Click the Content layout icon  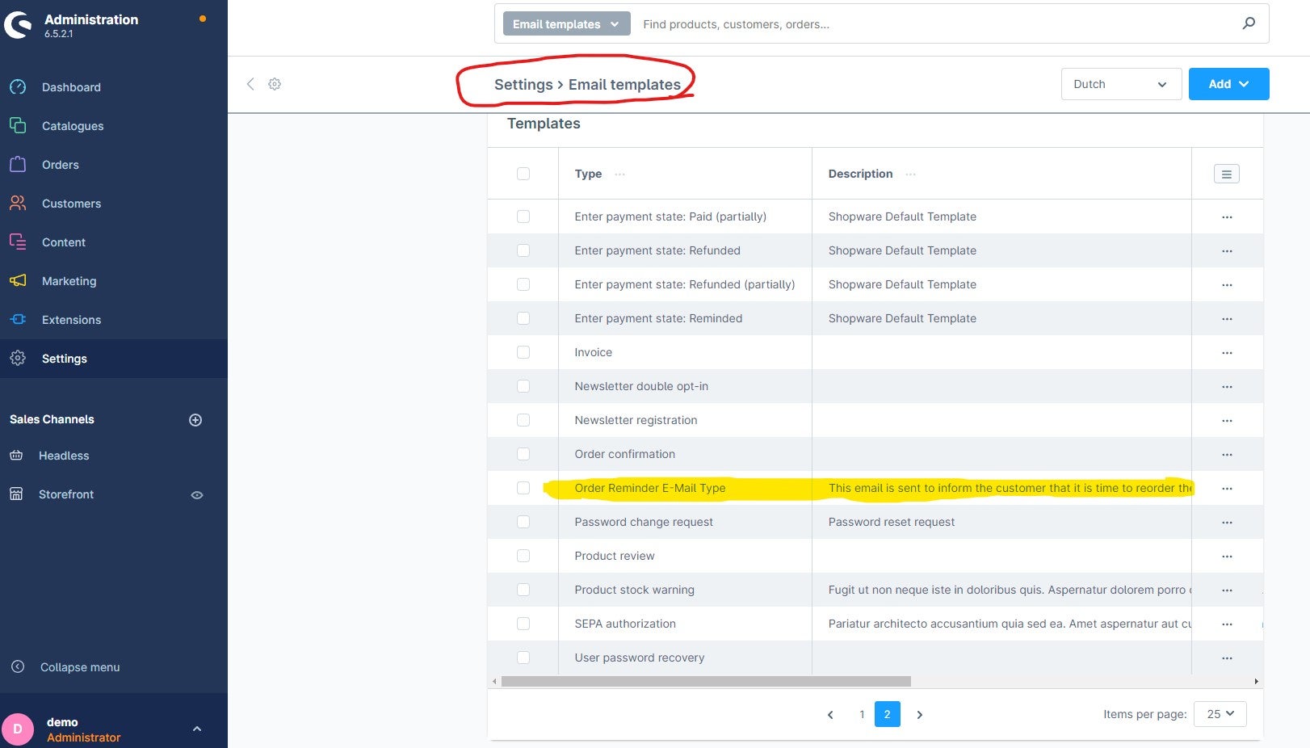pyautogui.click(x=18, y=242)
